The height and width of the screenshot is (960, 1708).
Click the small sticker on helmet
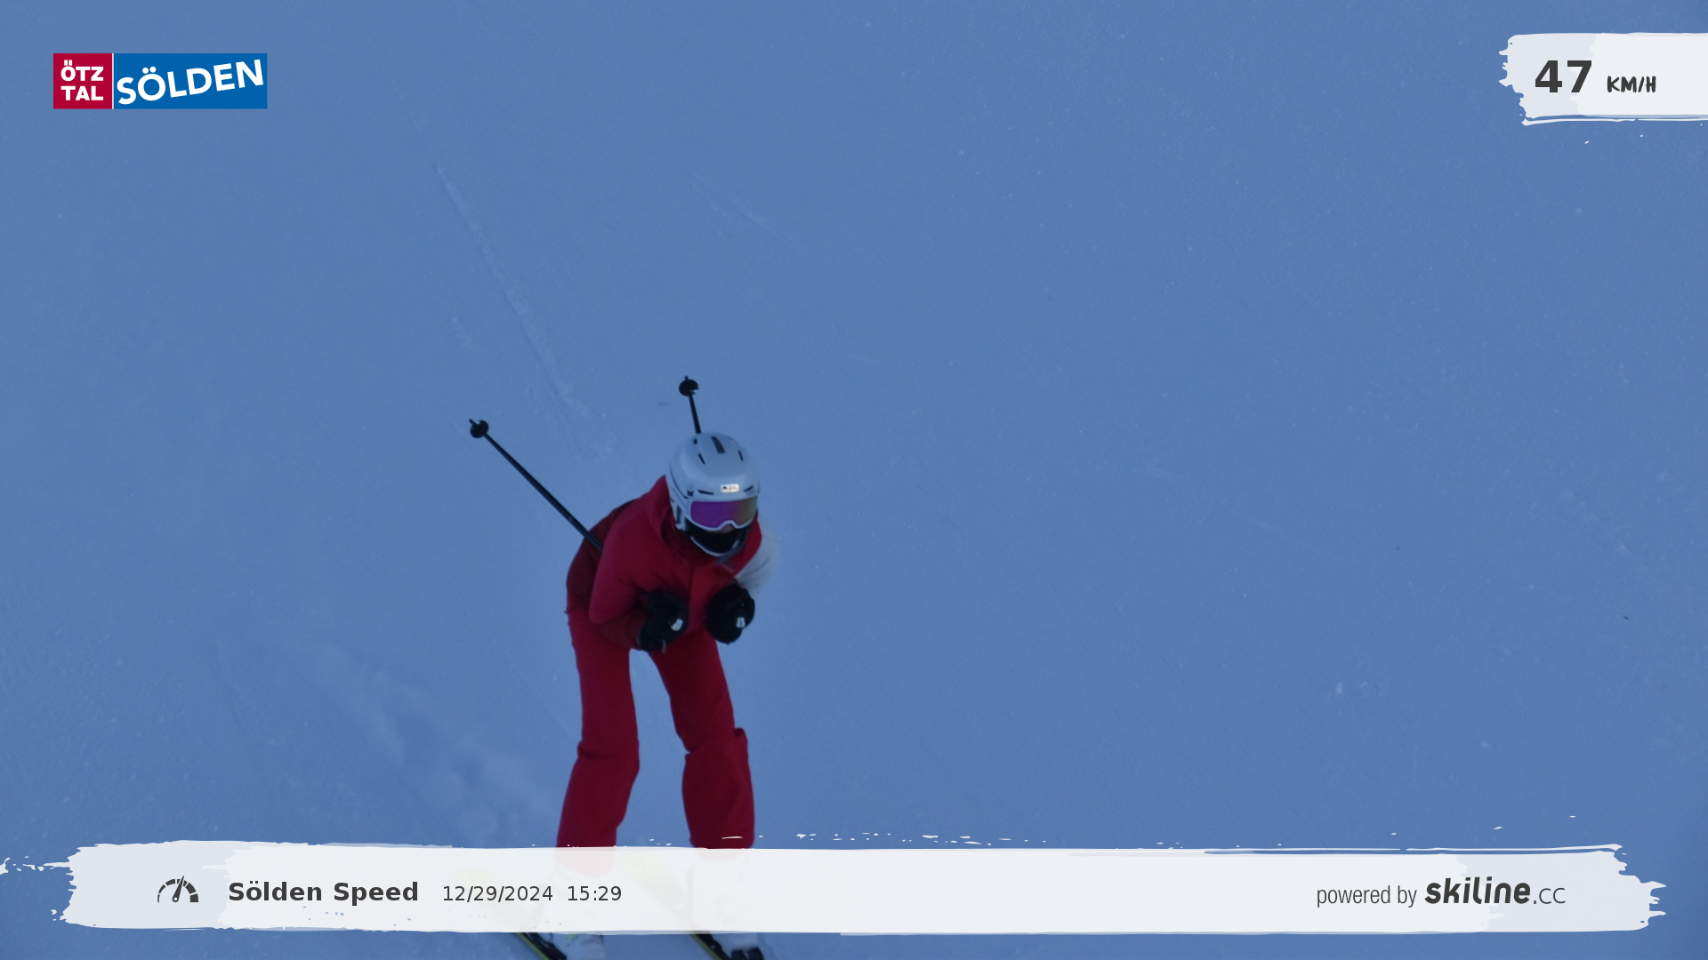point(729,488)
